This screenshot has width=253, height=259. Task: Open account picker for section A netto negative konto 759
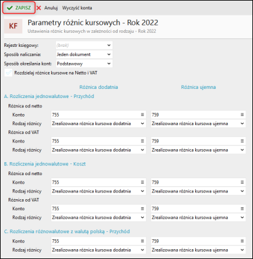pos(242,115)
